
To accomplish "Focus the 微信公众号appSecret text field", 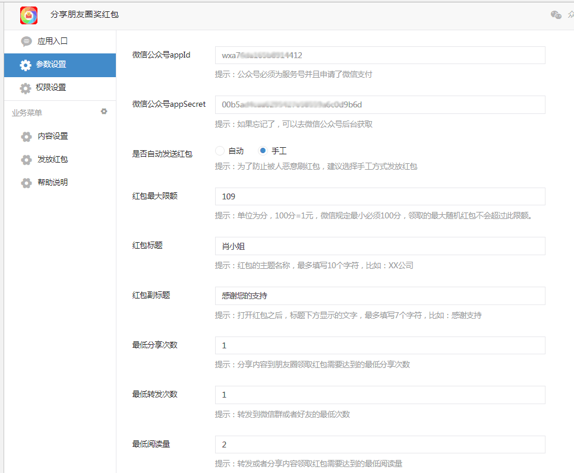I will pos(380,104).
